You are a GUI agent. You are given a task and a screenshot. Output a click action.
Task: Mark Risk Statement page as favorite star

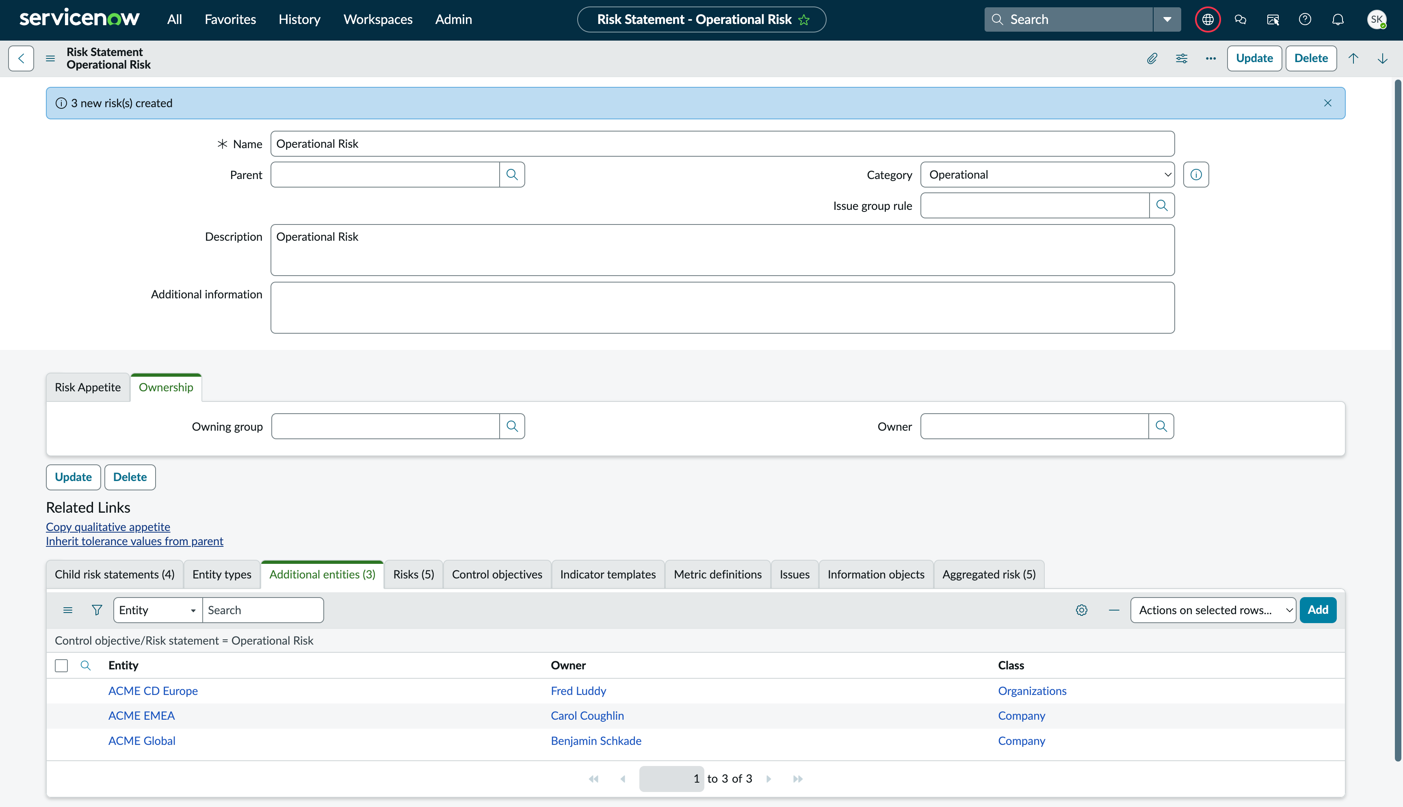click(804, 20)
